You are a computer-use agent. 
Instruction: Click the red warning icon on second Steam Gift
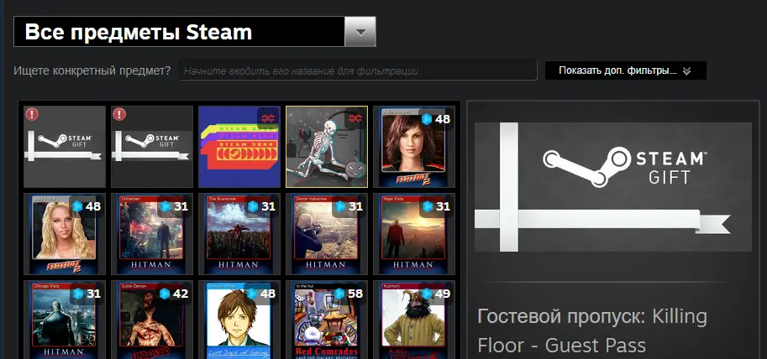(118, 114)
